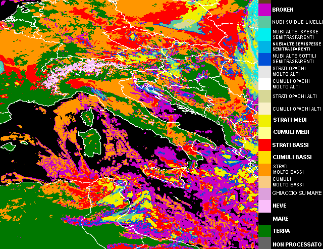Click the NEVE legend label

click(x=279, y=206)
